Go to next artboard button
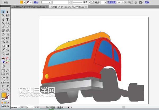159x110 pixels. (x=35, y=107)
